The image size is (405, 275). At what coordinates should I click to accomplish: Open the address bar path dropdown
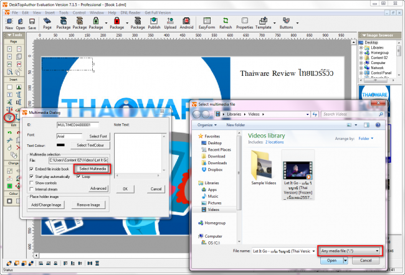pos(307,114)
